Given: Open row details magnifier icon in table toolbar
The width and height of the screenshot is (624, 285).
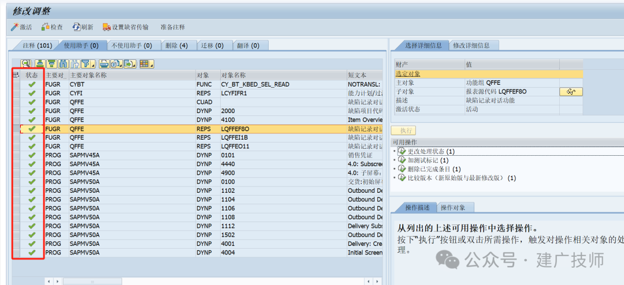Looking at the screenshot, I should point(26,63).
